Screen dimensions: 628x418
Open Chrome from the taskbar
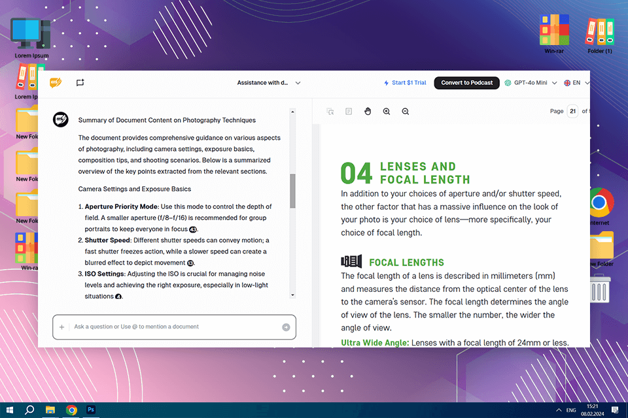71,410
